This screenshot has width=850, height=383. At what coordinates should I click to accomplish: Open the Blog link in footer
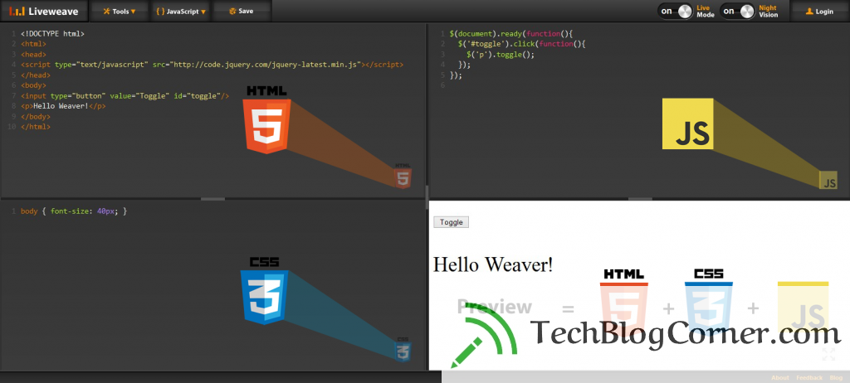click(x=836, y=377)
